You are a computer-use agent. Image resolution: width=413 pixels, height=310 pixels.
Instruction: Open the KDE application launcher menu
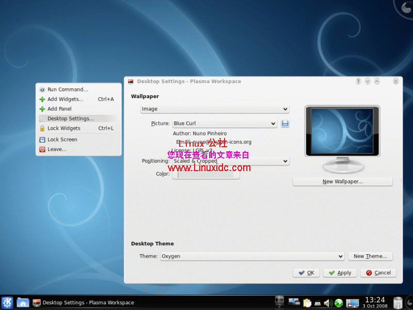tap(8, 302)
